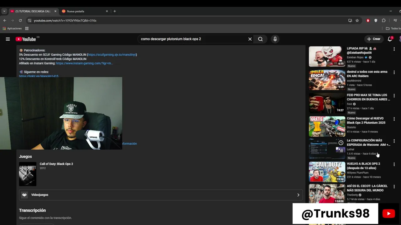Open site information icon in address bar
The image size is (401, 225).
30,20
